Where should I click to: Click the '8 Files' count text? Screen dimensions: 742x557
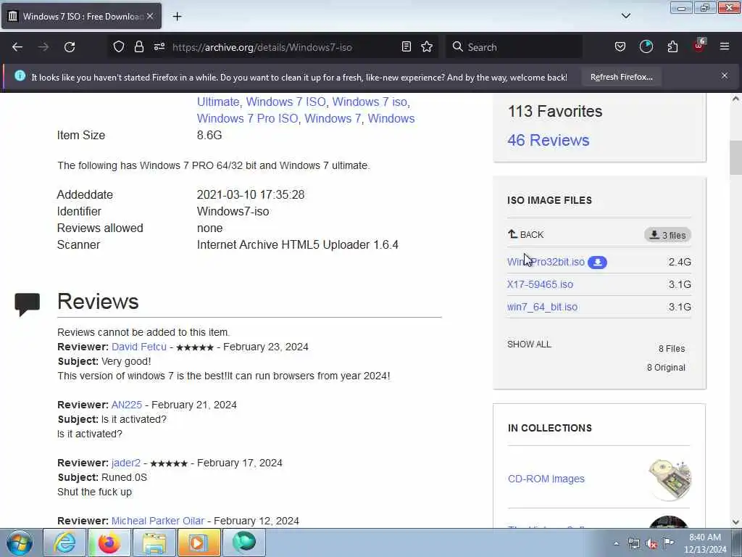(x=672, y=349)
